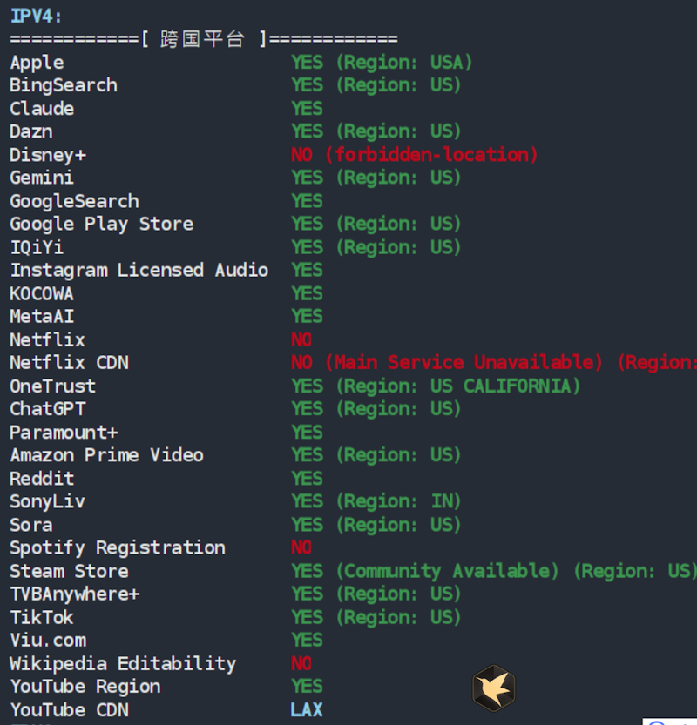
Task: Click the Instagram Licensed Audio label
Action: [139, 270]
